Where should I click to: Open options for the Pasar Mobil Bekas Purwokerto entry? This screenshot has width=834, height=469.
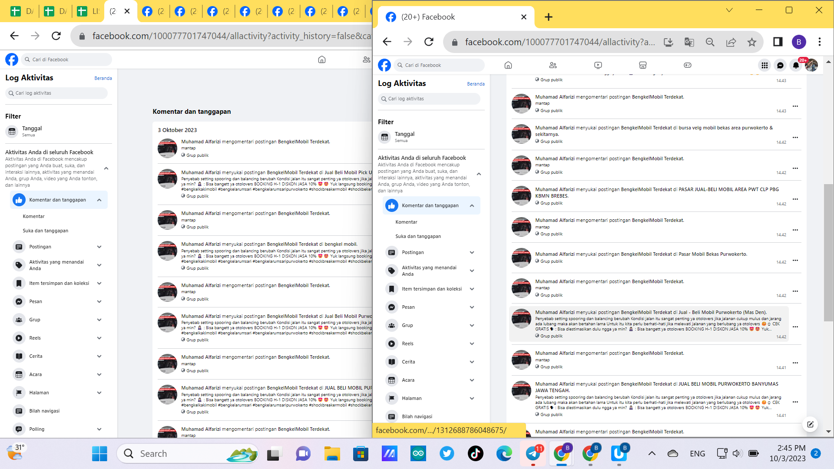[795, 261]
